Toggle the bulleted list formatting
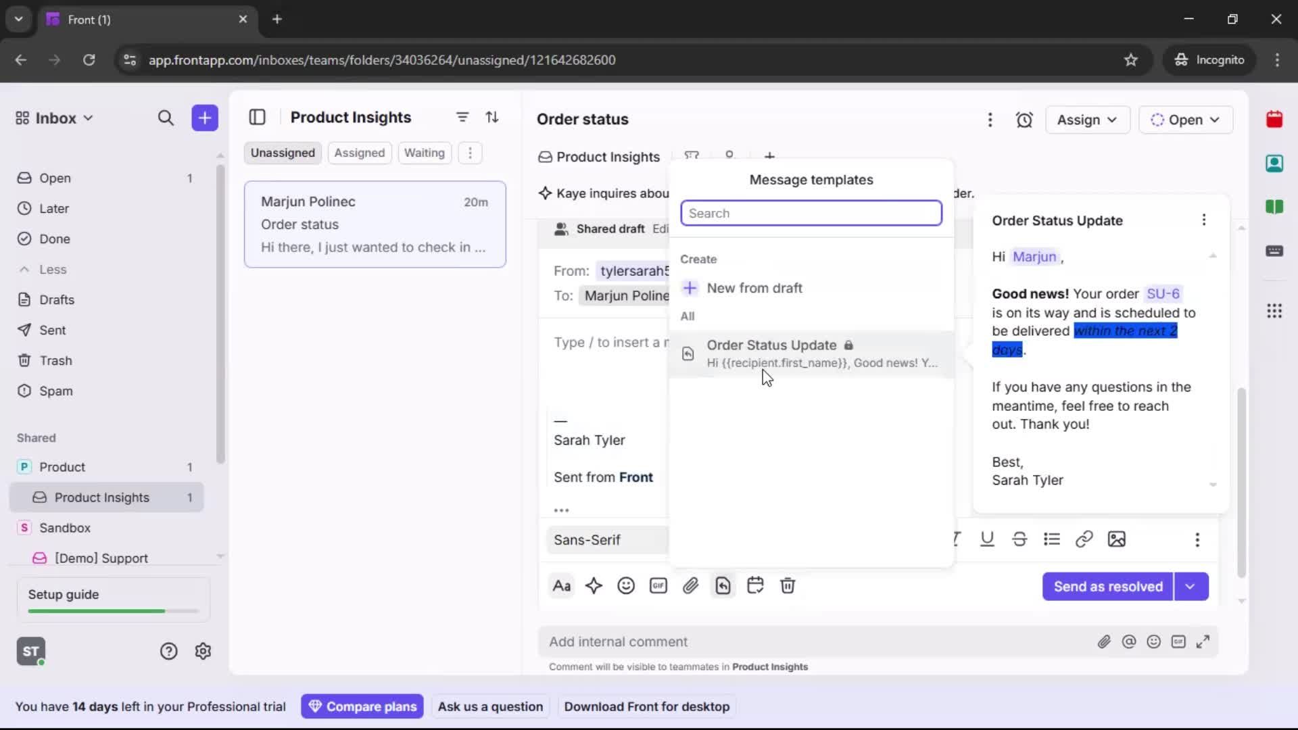Screen dimensions: 1298x730 [x=1053, y=539]
